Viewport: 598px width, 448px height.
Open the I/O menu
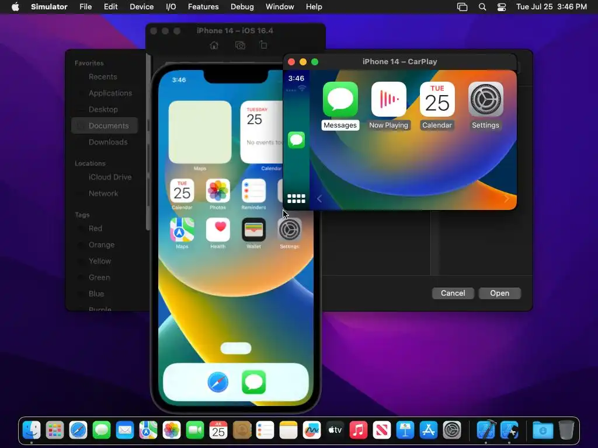171,7
